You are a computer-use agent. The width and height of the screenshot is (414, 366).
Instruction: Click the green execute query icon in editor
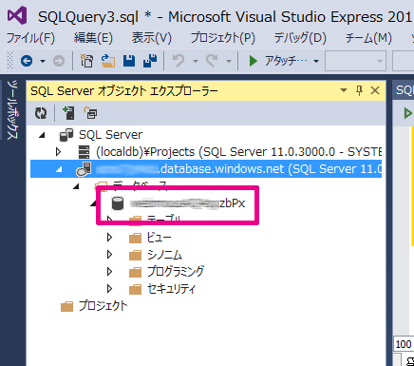point(408,113)
